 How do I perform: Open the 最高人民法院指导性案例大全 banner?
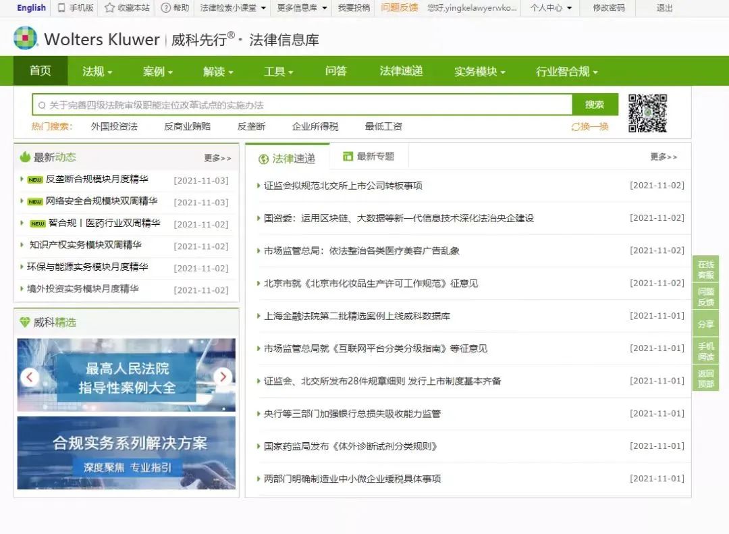tap(126, 375)
